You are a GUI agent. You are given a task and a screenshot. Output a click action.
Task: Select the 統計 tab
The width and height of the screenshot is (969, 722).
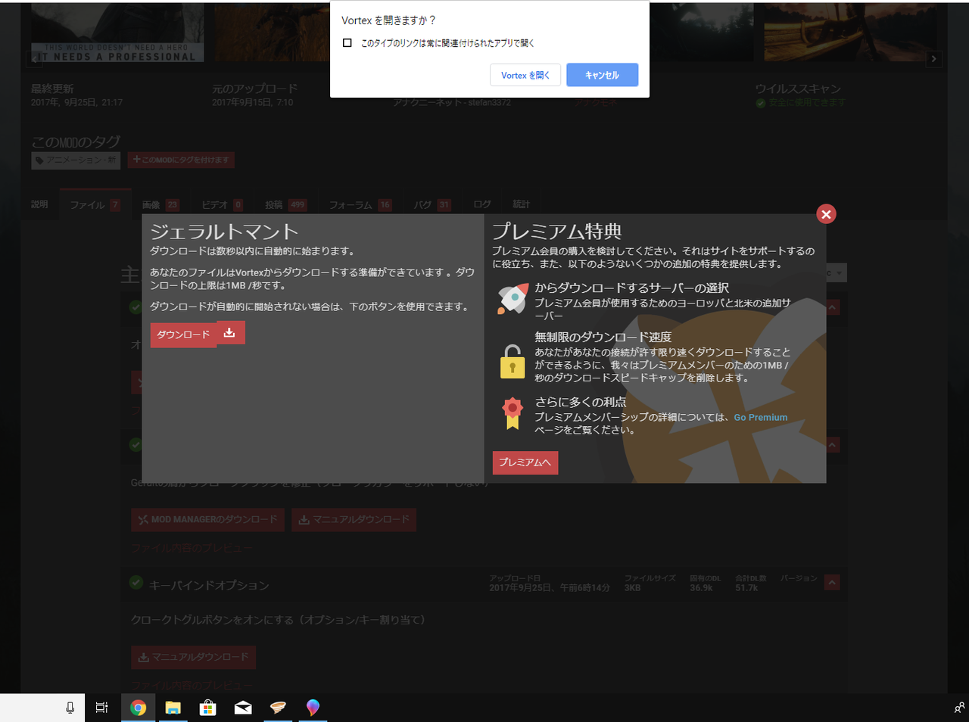coord(521,204)
